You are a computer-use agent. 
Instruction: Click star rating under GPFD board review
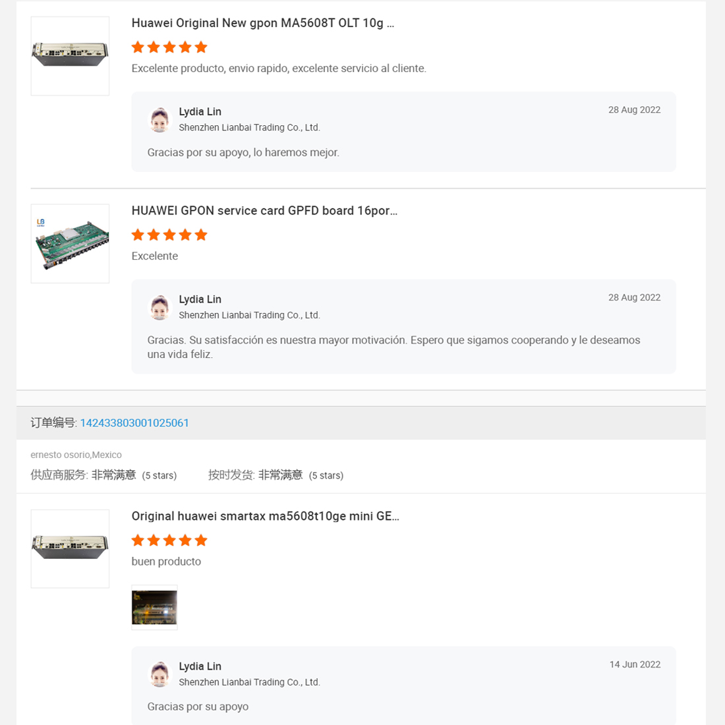169,235
